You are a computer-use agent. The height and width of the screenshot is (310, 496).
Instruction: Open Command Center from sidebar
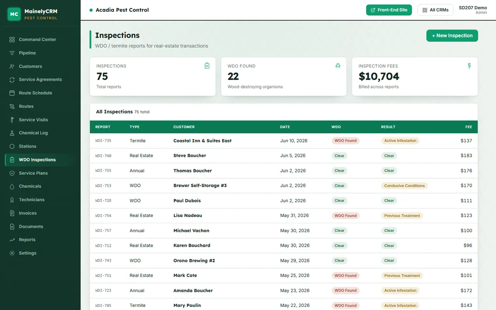[x=40, y=40]
